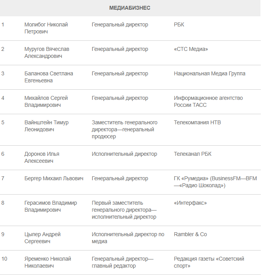262x275 pixels.
Task: Select the name Молибог Николай Петрович
Action: [46, 28]
